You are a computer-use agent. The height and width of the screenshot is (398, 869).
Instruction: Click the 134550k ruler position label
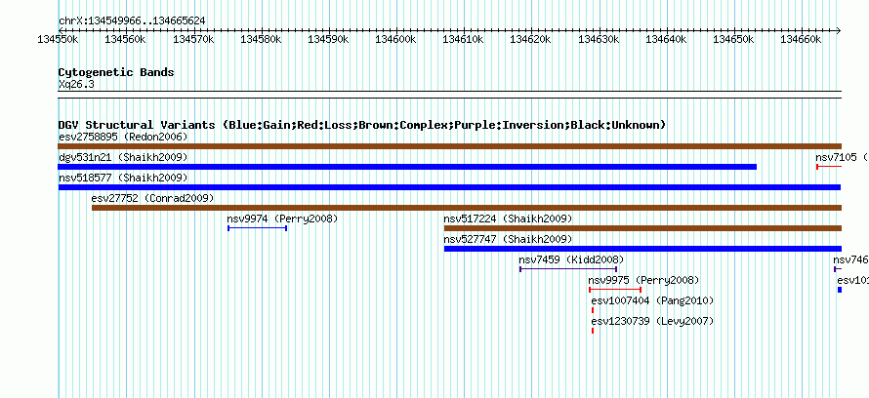[58, 40]
